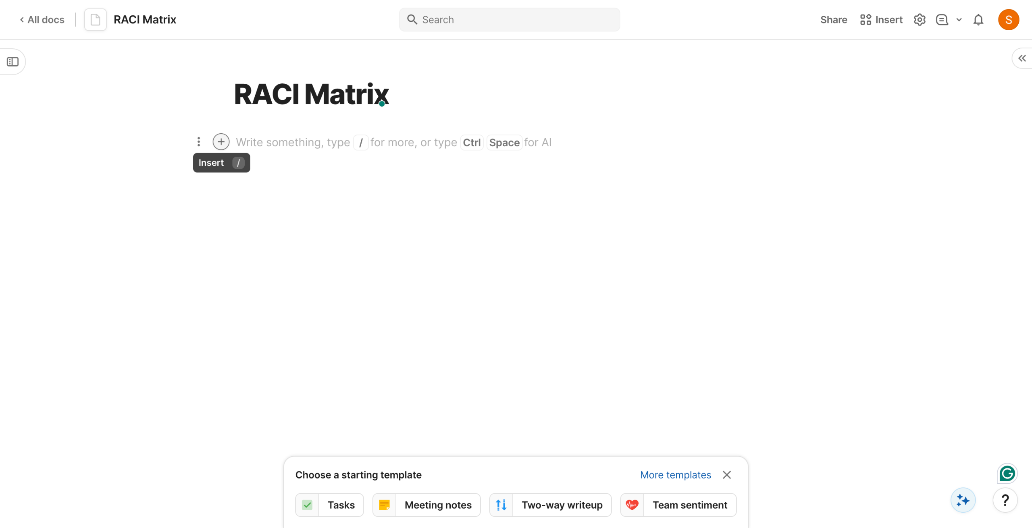The width and height of the screenshot is (1032, 528).
Task: Click the plus insert block button
Action: (x=221, y=142)
